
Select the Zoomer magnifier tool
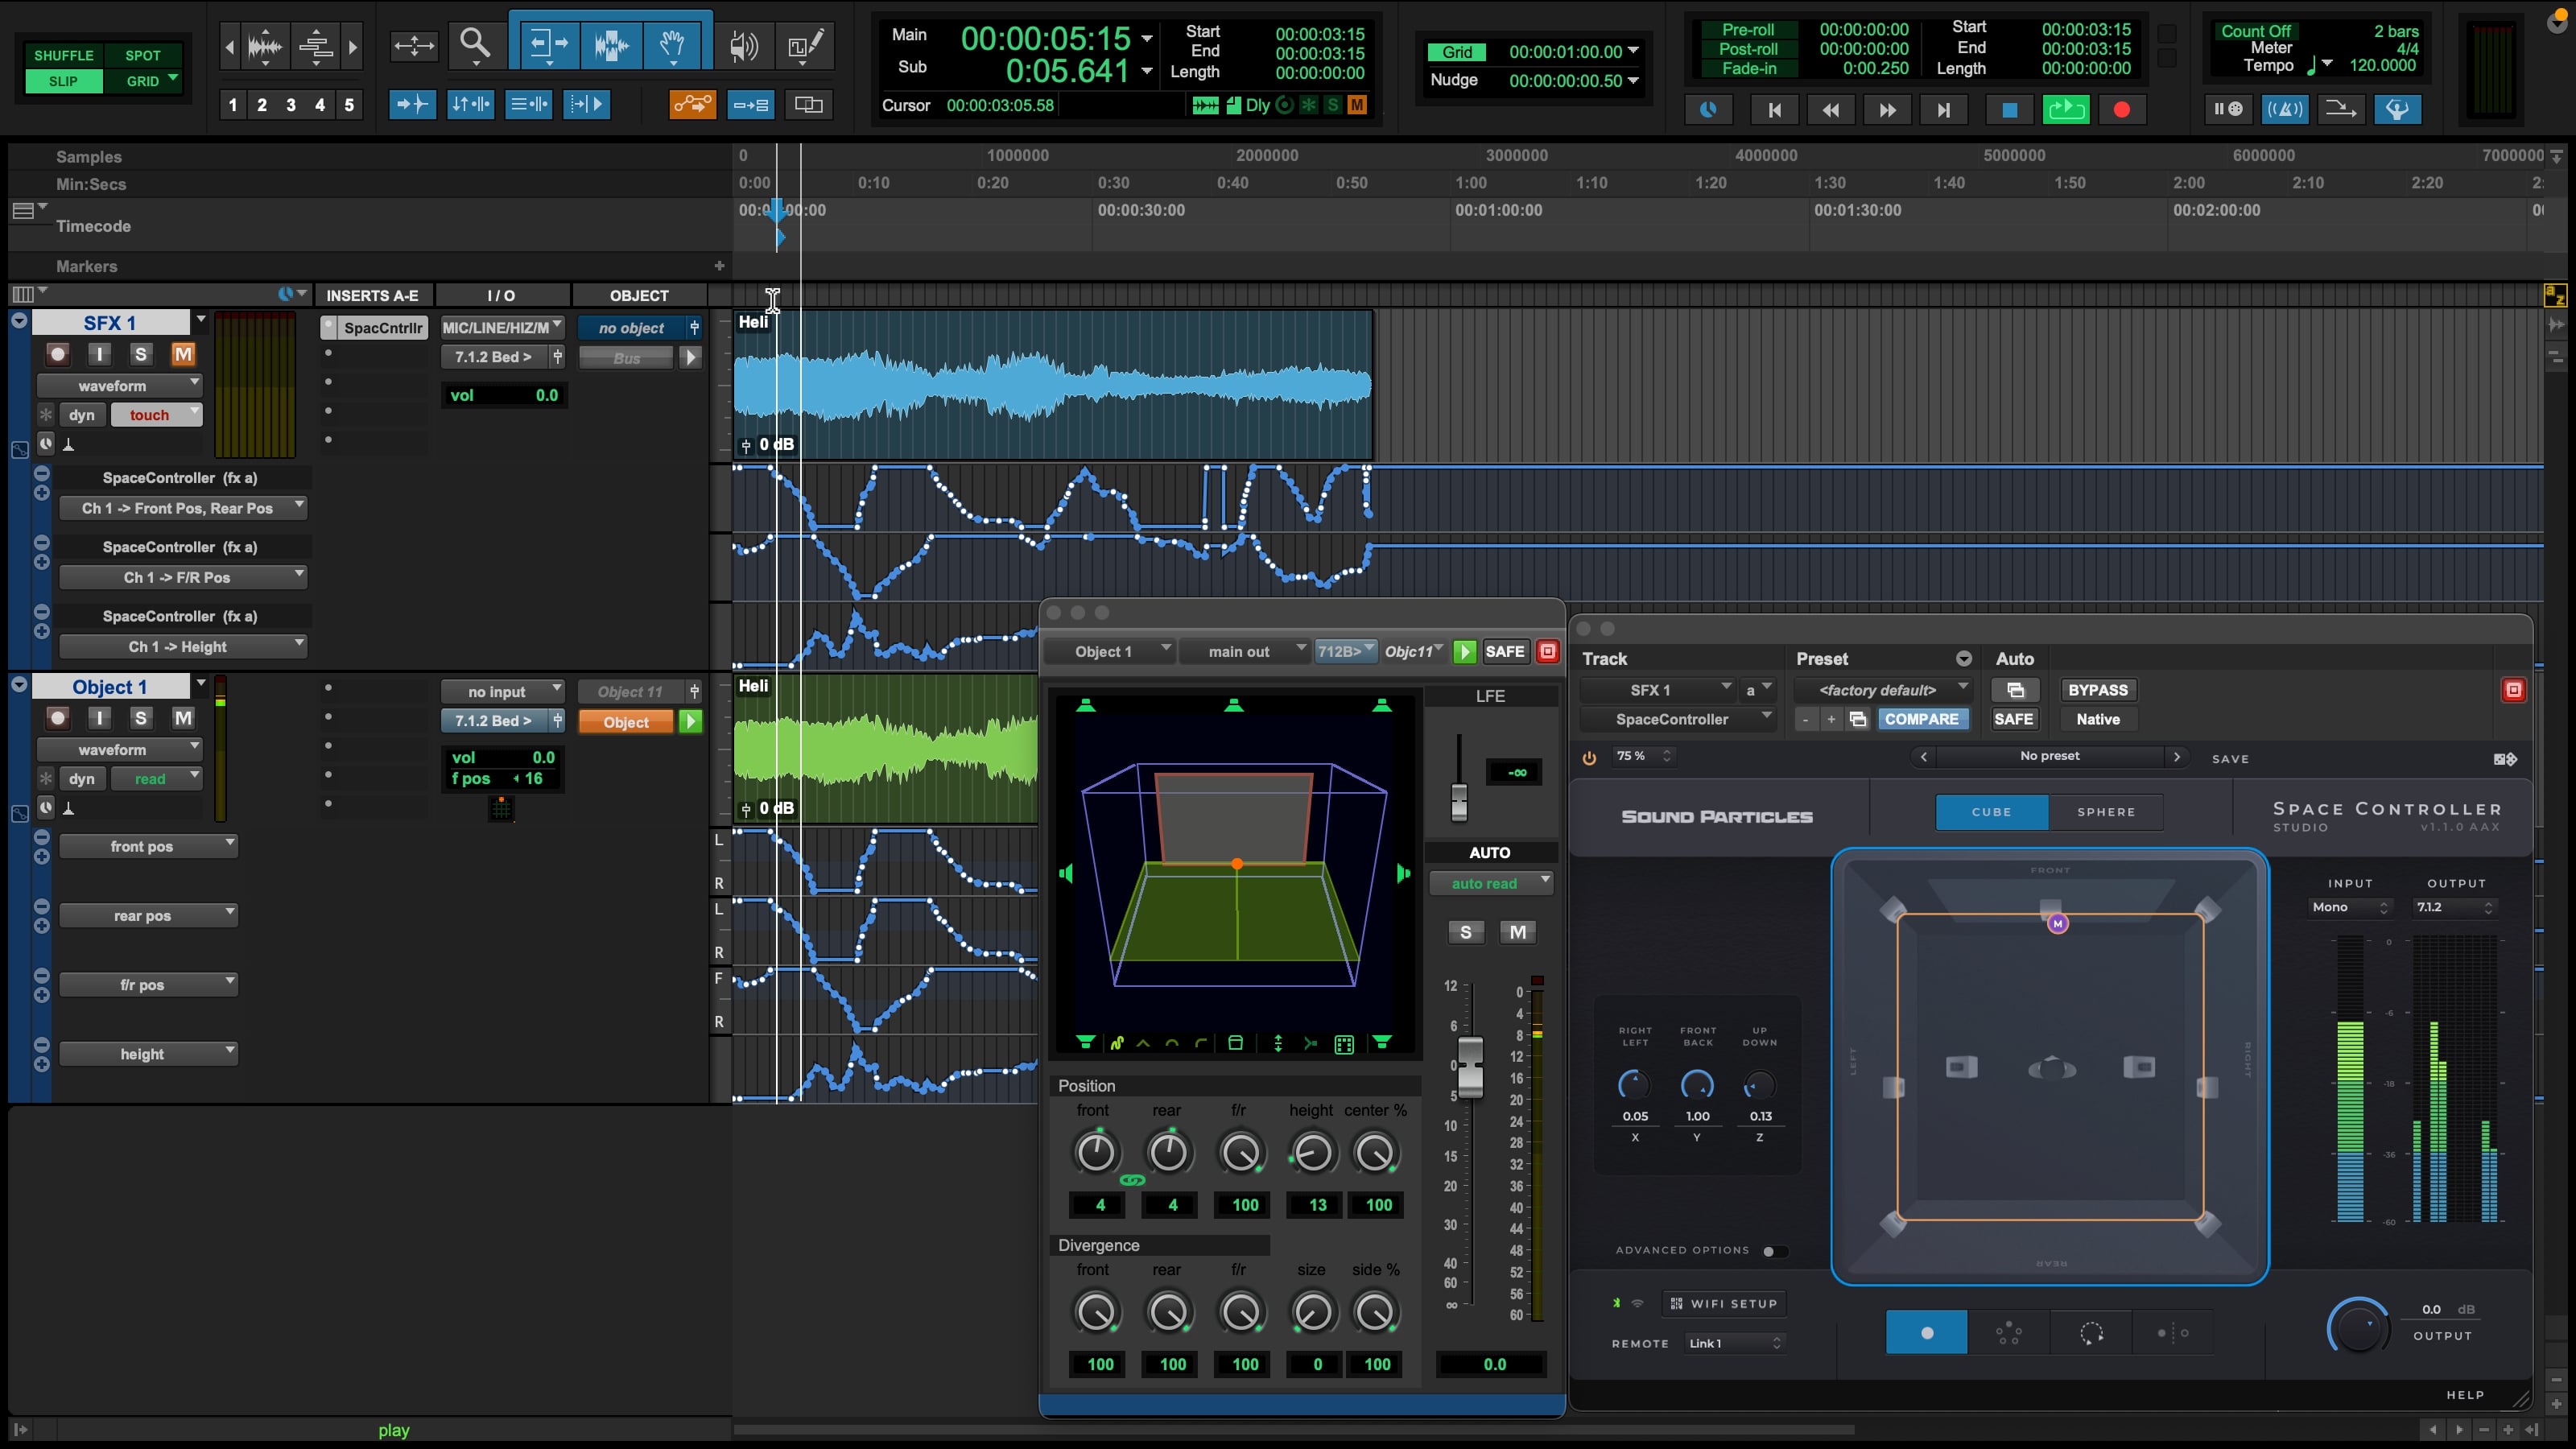(475, 44)
